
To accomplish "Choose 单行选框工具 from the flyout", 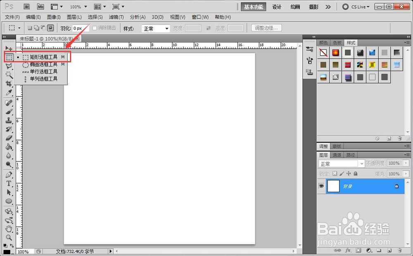I will (41, 71).
